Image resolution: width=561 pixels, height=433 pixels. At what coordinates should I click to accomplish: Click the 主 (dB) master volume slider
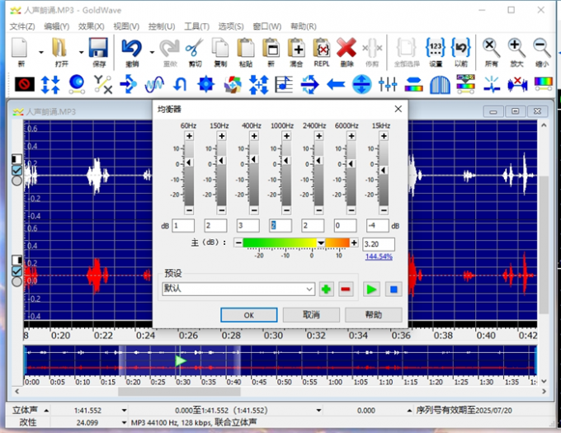[296, 242]
